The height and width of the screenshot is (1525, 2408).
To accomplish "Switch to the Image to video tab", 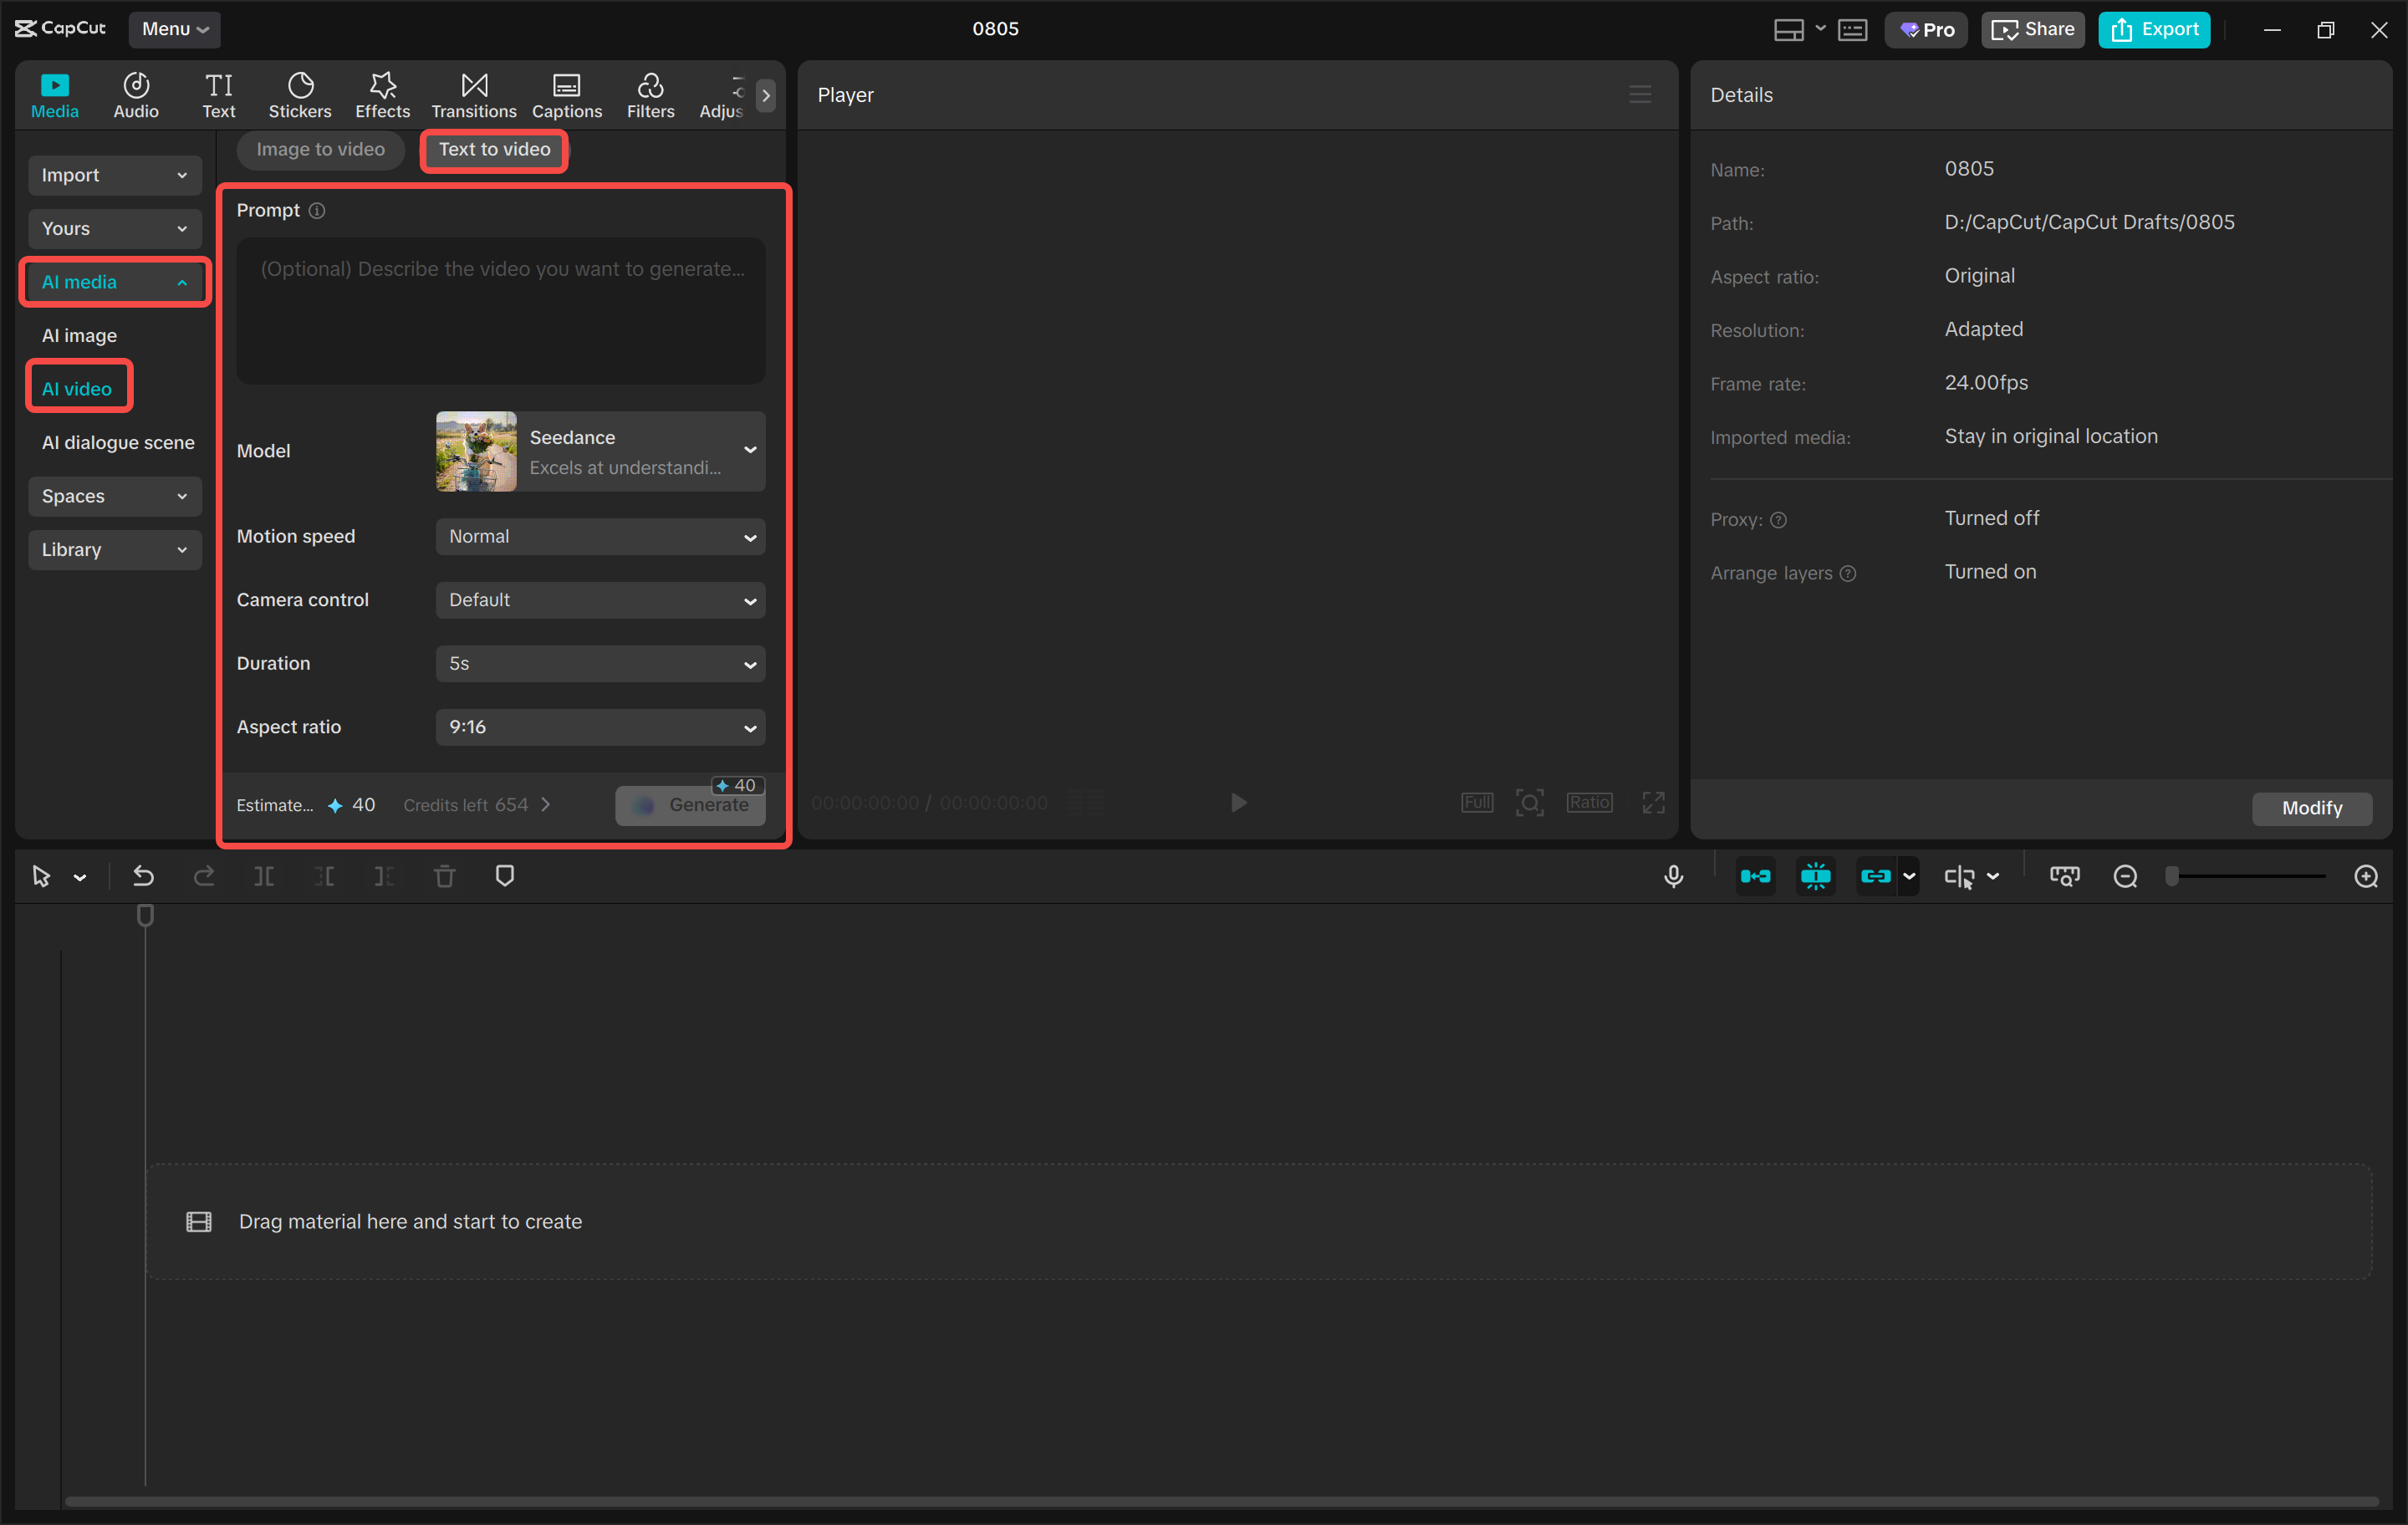I will (320, 149).
